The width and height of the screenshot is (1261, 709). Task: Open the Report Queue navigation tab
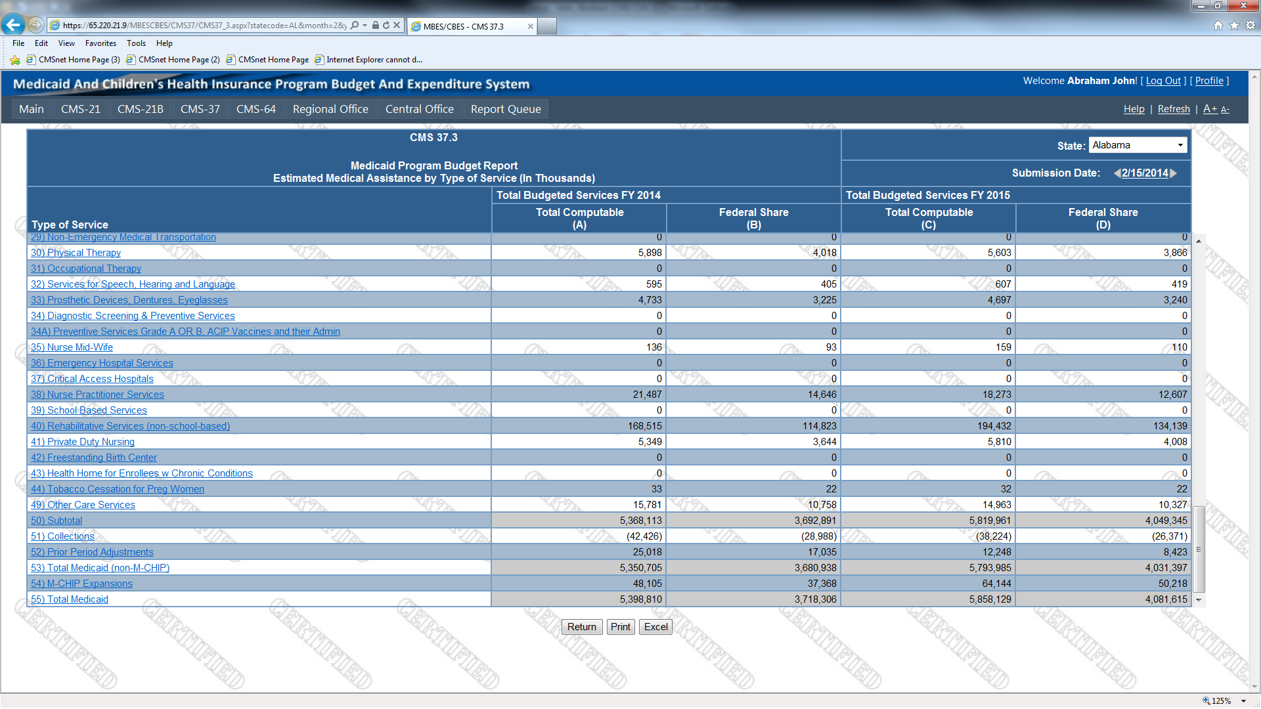[505, 109]
